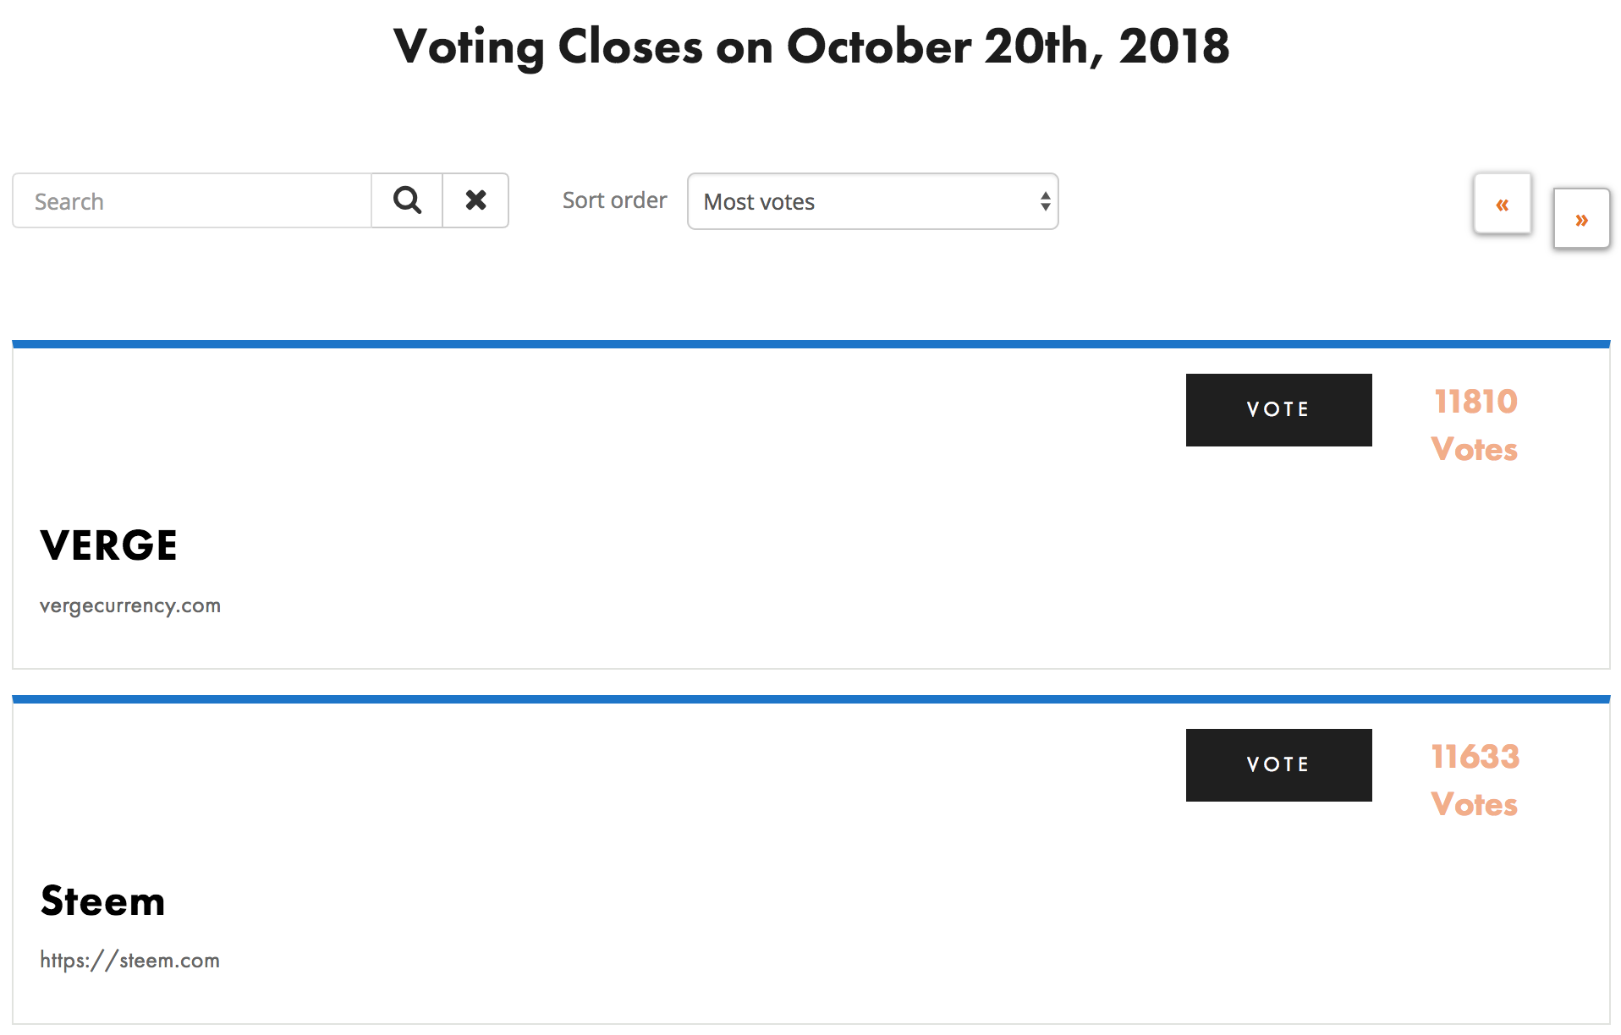Vote for VERGE
This screenshot has height=1035, width=1621.
1278,410
